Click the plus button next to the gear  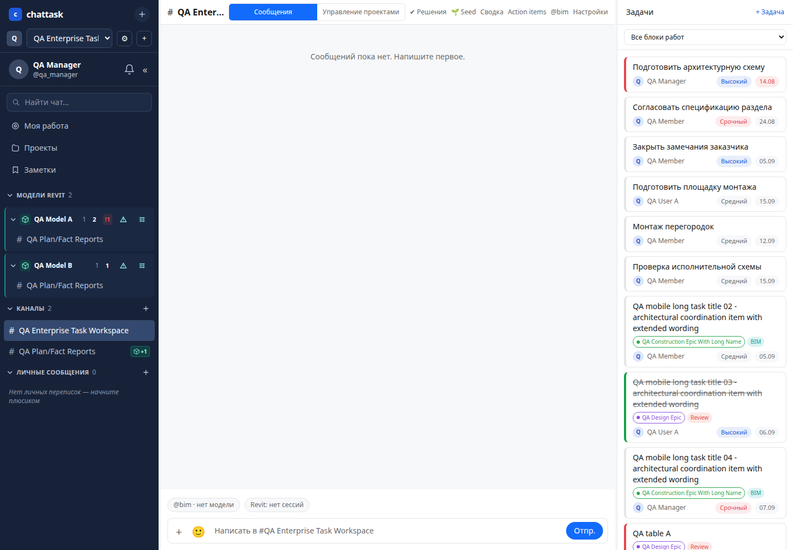pyautogui.click(x=144, y=38)
